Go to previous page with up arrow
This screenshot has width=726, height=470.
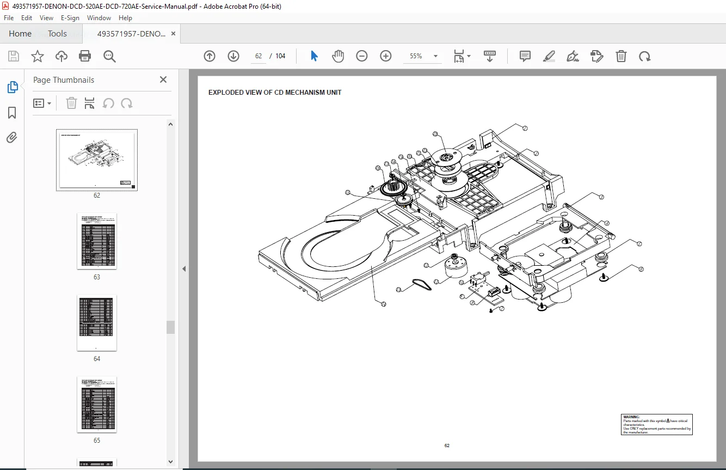210,56
